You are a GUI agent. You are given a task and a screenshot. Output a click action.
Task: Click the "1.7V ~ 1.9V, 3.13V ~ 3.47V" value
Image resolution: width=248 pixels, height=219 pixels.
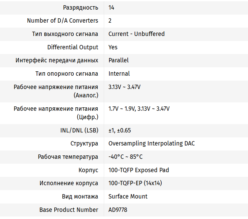point(139,109)
